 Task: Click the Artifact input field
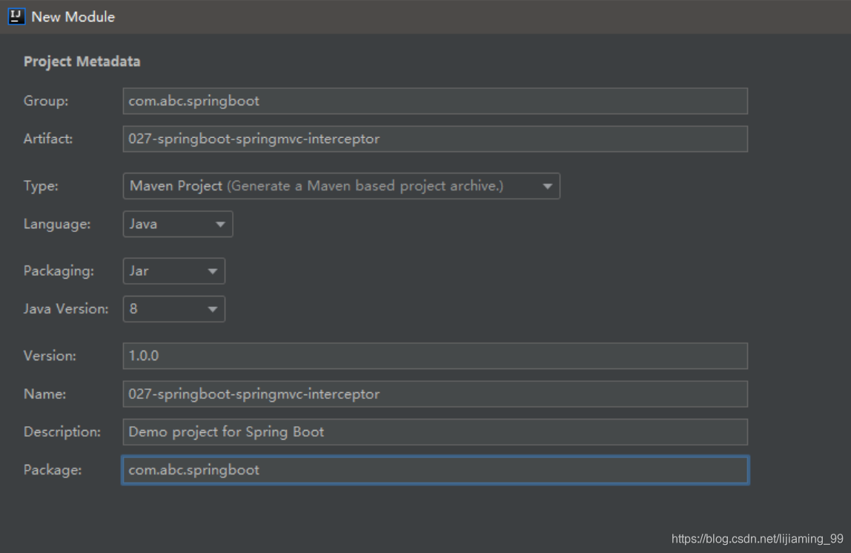tap(435, 139)
